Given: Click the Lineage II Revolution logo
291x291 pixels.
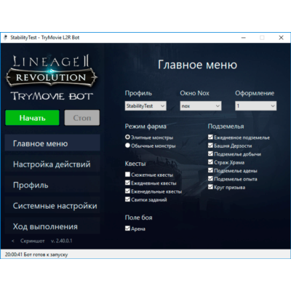Looking at the screenshot, I should 52,71.
